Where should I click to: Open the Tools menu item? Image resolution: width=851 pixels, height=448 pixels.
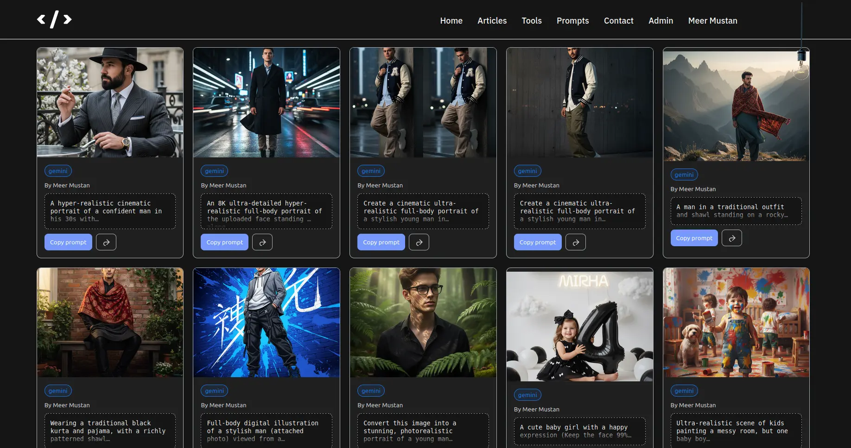(531, 21)
